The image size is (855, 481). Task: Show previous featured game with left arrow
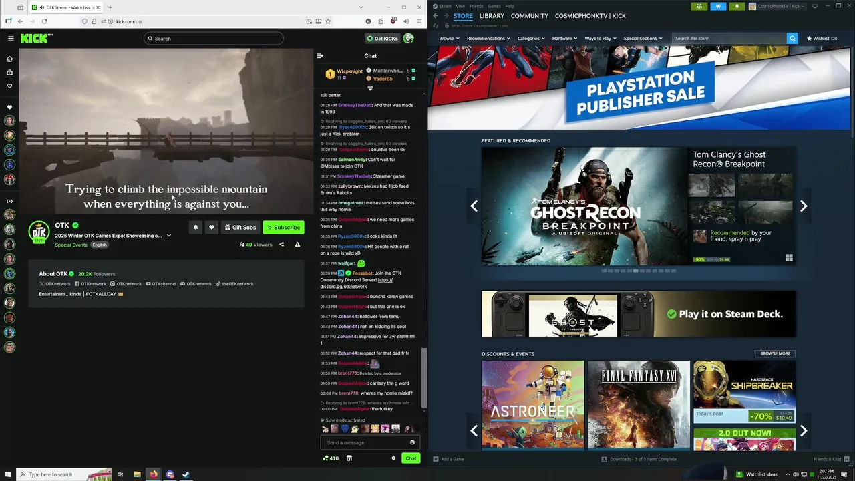point(474,206)
